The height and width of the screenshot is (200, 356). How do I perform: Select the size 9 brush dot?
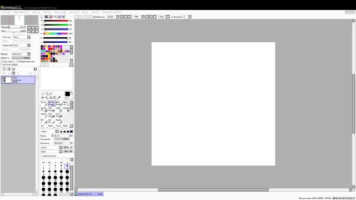pyautogui.click(x=67, y=167)
